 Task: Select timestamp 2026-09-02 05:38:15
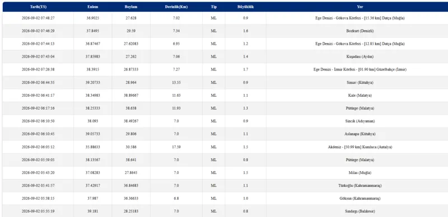38,199
